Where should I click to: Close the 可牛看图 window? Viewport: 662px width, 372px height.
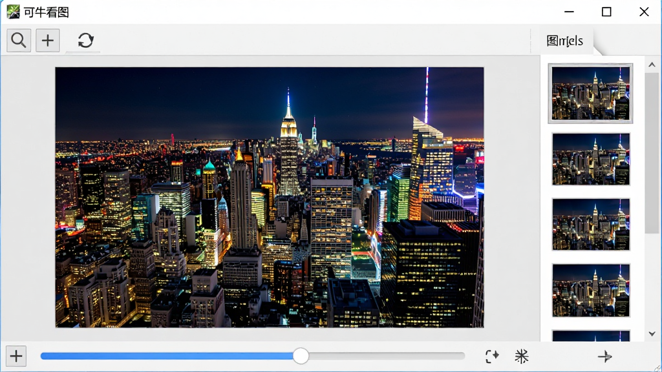coord(644,12)
